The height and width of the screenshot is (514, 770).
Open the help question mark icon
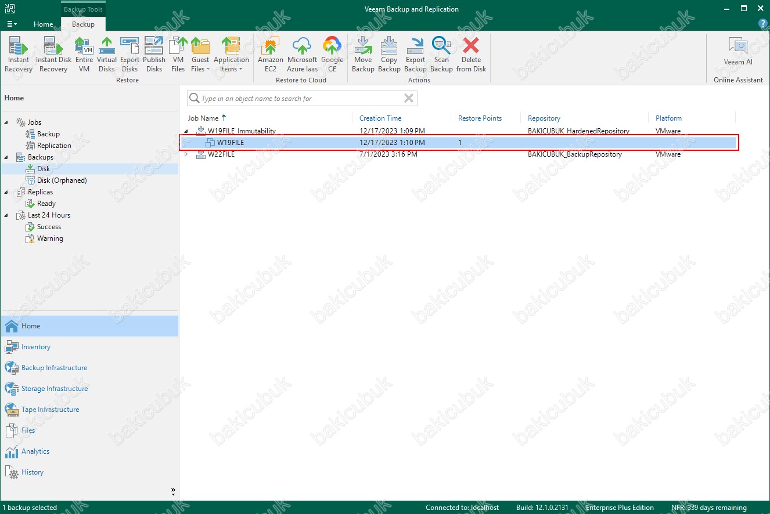(x=763, y=24)
